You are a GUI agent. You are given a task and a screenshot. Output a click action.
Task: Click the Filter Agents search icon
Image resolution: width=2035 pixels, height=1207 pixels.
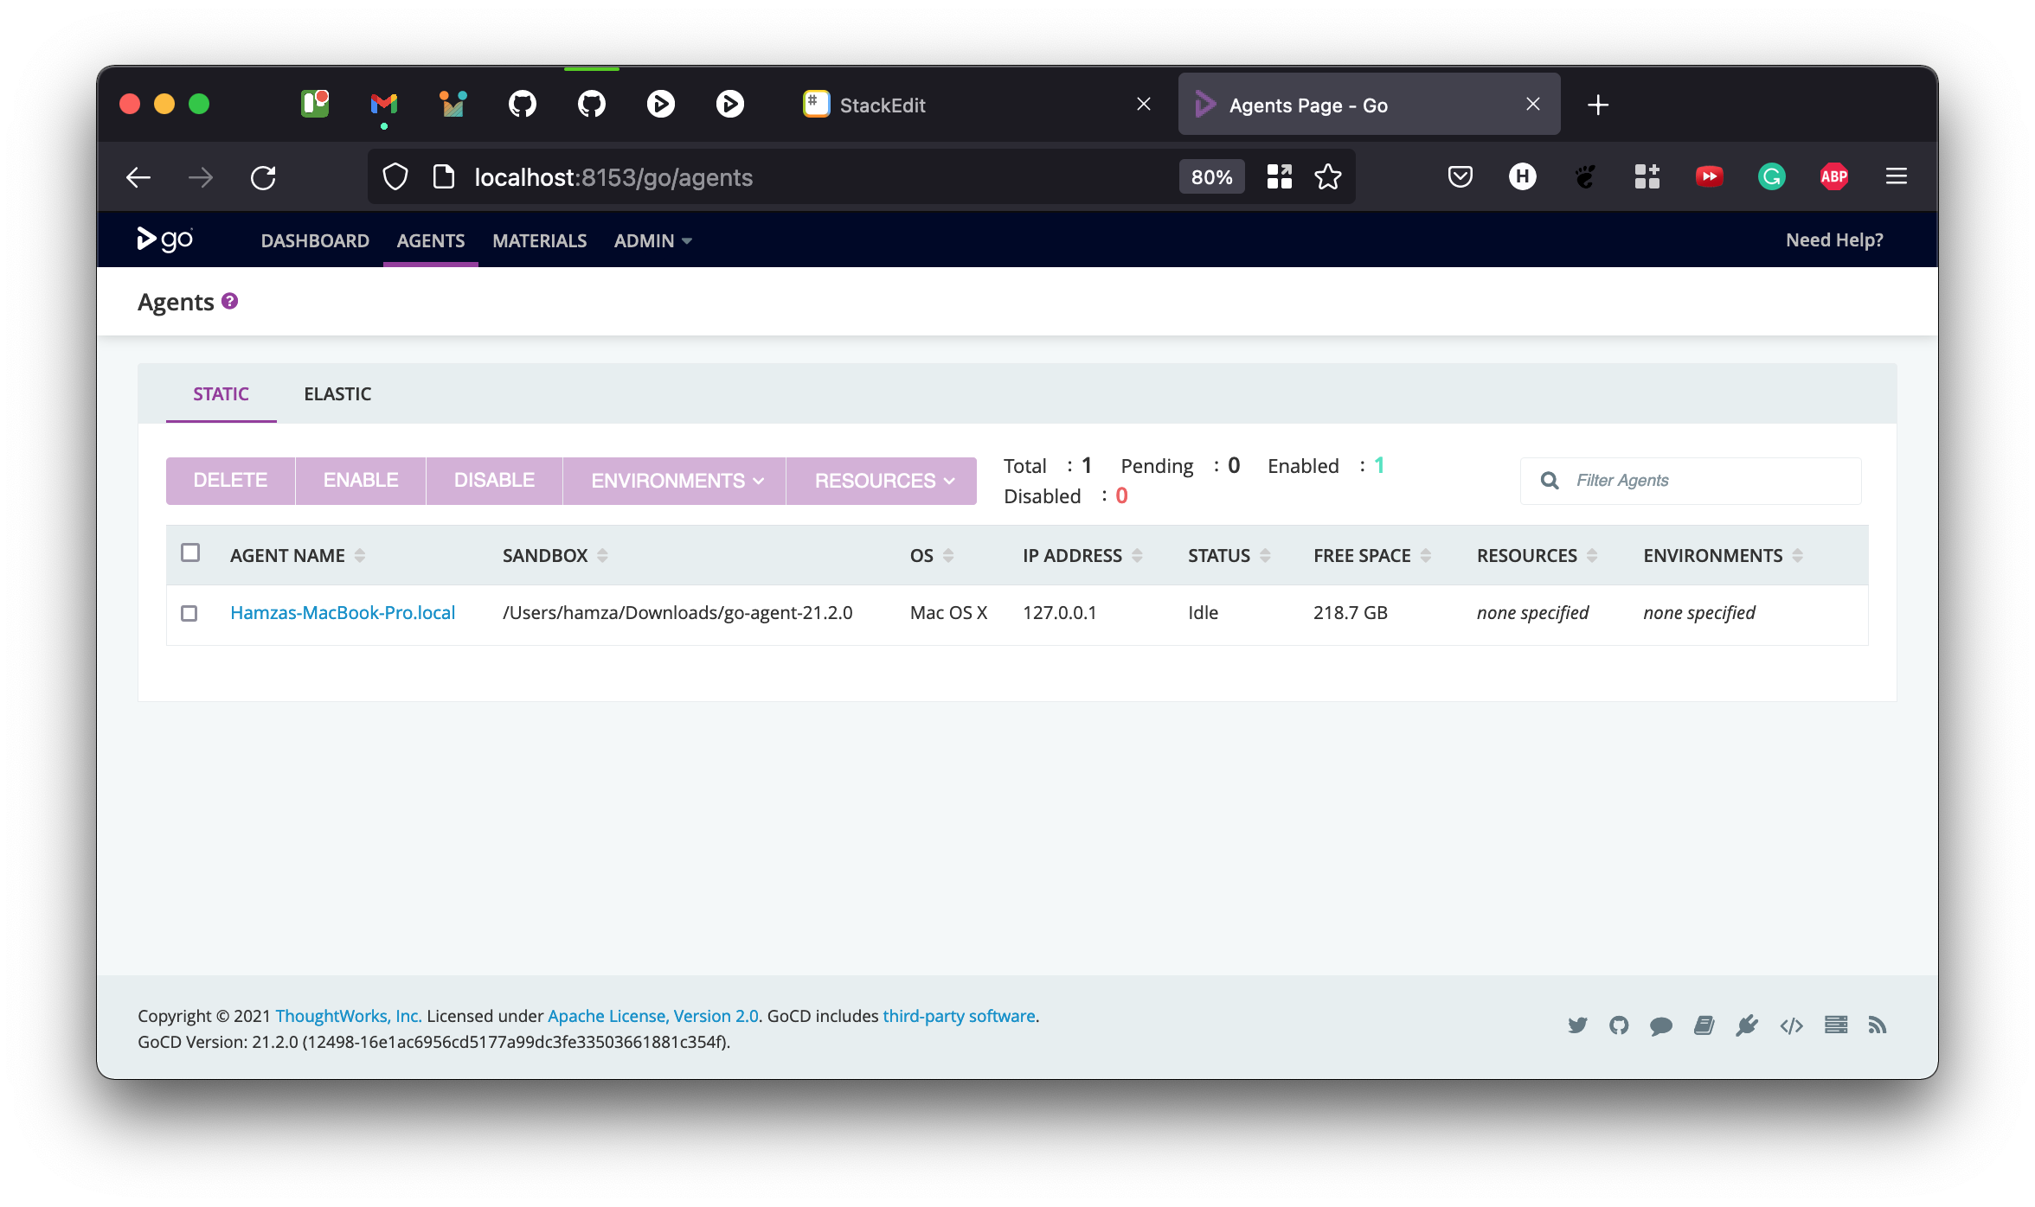pos(1550,480)
